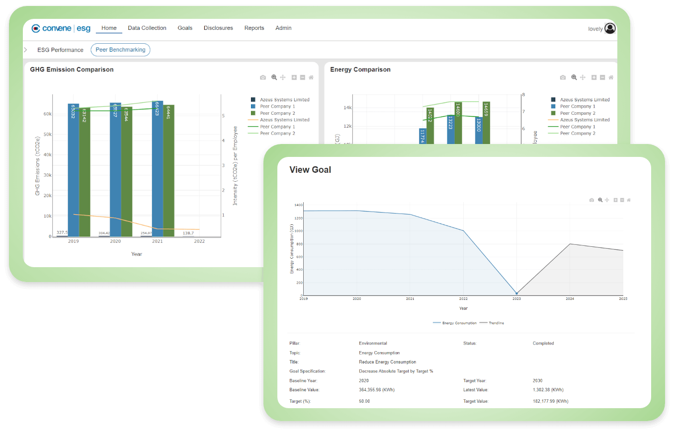Toggle Energy Consumption series in View Goal legend
This screenshot has width=674, height=433.
coord(455,323)
